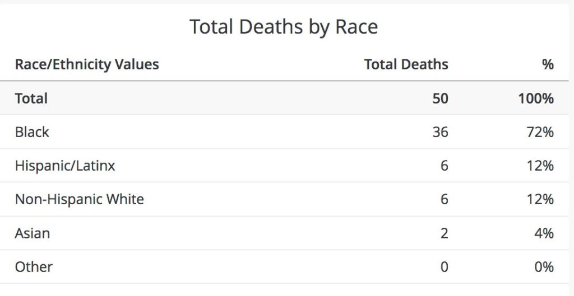574x296 pixels.
Task: Click the death count for Non-Hispanic White
Action: [x=444, y=199]
